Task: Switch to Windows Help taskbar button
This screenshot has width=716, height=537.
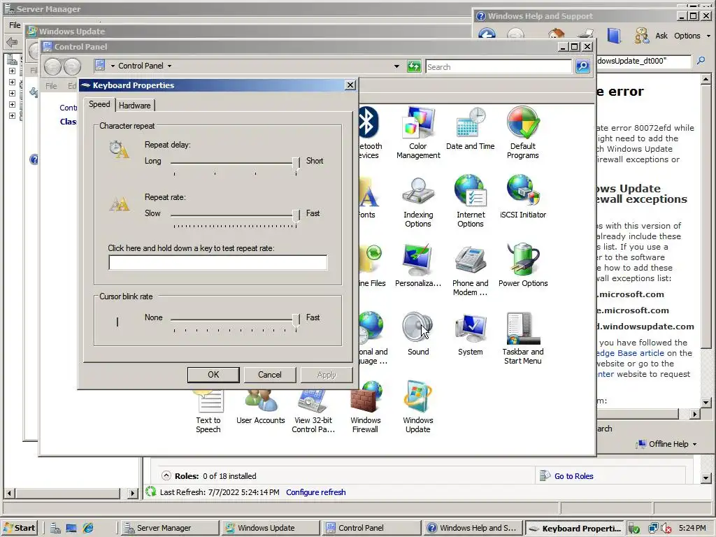Action: coord(473,528)
